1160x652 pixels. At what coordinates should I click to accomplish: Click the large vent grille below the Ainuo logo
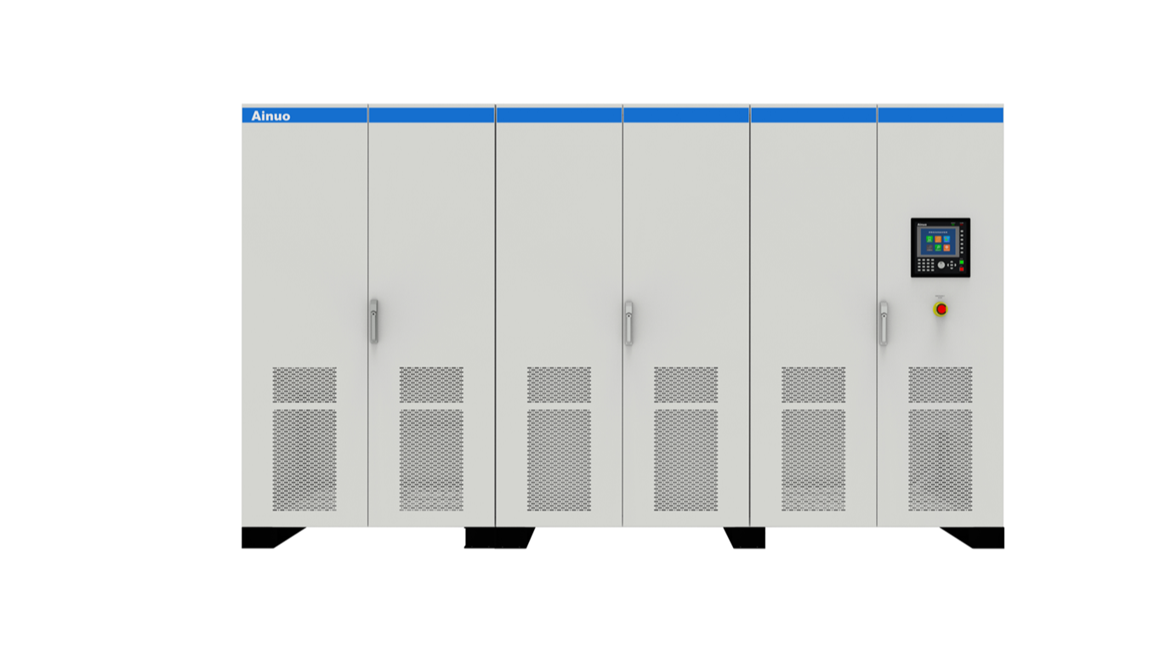click(x=304, y=460)
